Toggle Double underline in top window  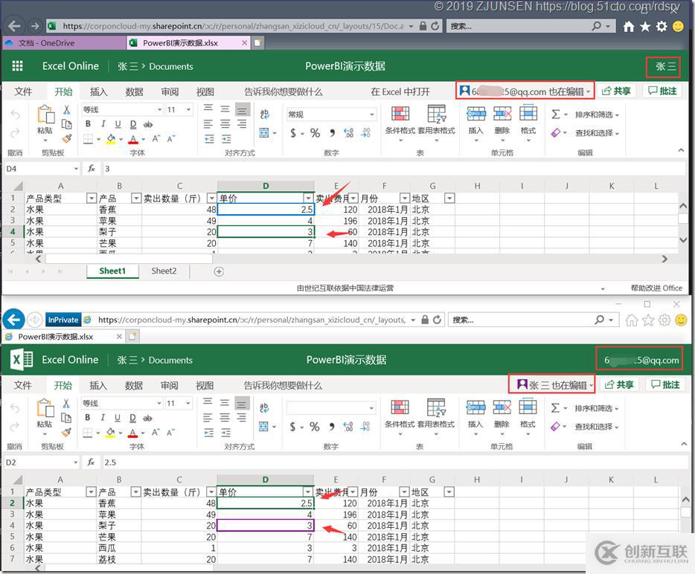coord(133,124)
